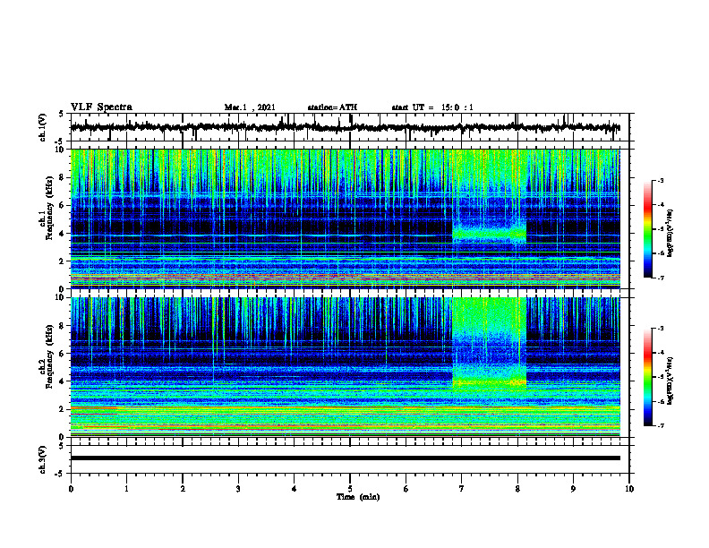Click the "2" kHz tick of ch.2 spectrogram
Viewport: 709px width, 548px height.
point(63,409)
